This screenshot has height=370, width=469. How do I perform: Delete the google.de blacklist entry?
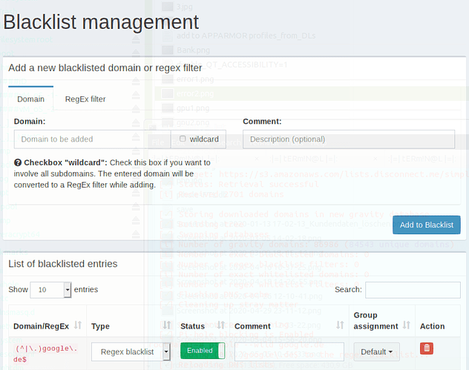[x=427, y=348]
